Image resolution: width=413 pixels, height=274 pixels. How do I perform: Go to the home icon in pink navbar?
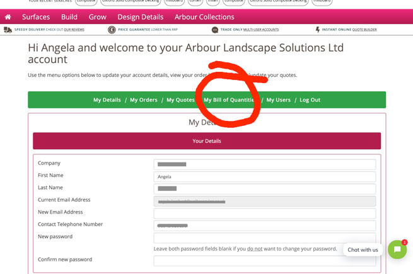point(8,17)
